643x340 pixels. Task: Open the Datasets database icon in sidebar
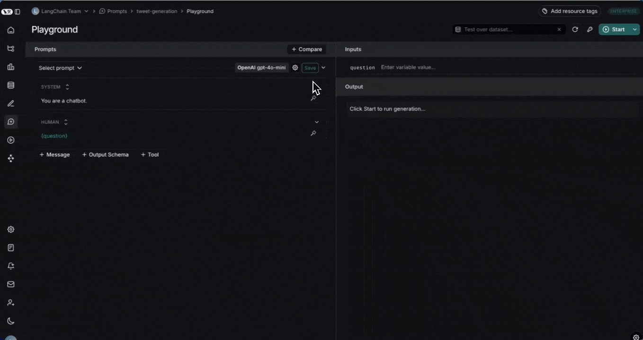[x=11, y=85]
